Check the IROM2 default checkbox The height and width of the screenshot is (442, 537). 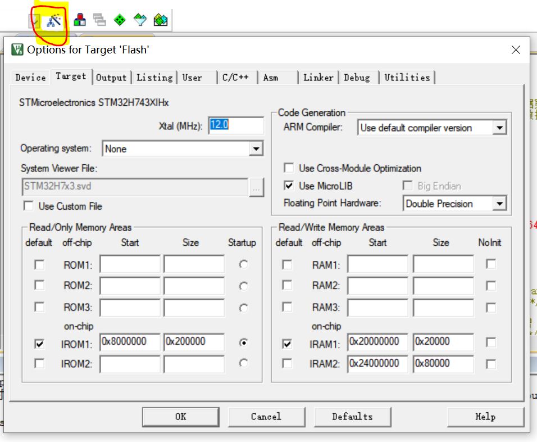39,363
